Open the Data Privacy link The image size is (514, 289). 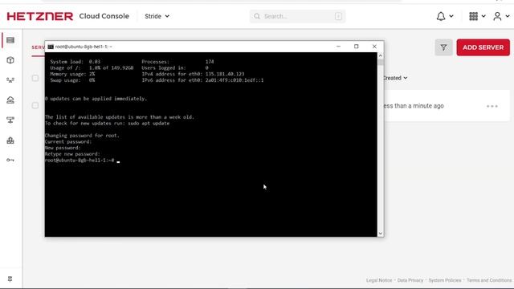[410, 280]
